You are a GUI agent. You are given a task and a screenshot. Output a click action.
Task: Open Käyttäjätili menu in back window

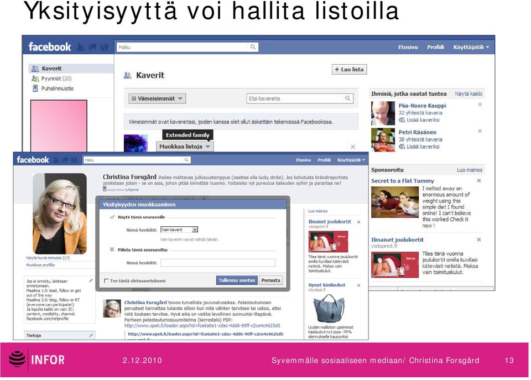(471, 47)
